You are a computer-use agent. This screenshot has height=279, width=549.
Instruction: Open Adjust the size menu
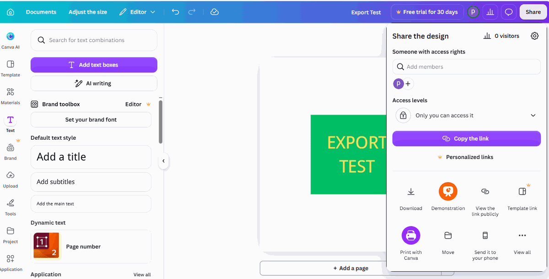[x=88, y=12]
